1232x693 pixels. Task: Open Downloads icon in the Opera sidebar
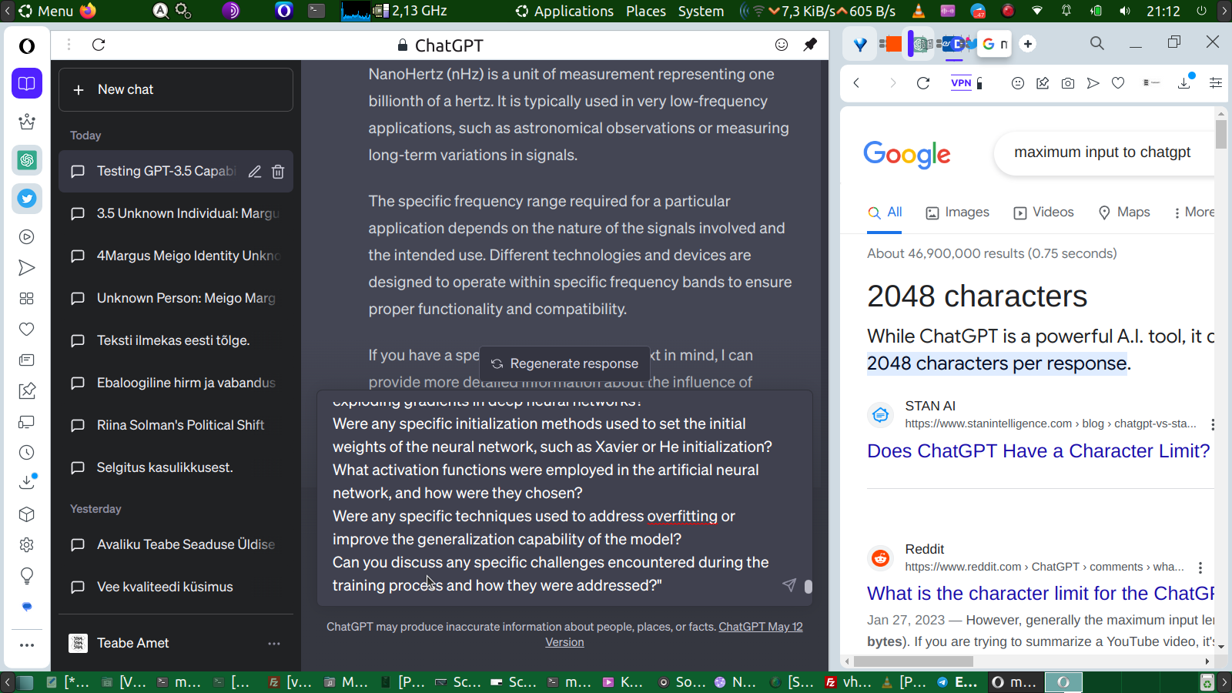[x=27, y=482]
